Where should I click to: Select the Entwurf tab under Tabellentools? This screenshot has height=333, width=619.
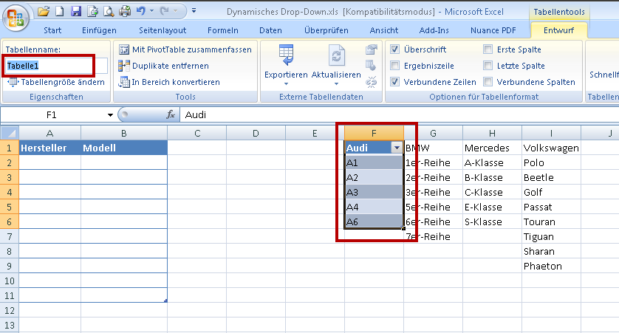(x=558, y=30)
